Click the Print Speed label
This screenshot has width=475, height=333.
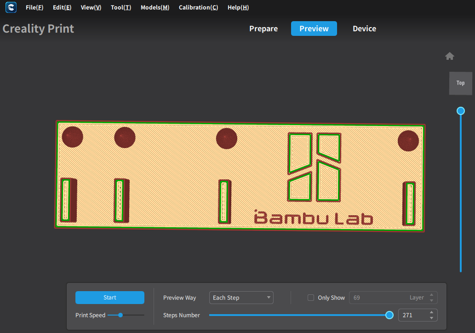click(x=90, y=315)
